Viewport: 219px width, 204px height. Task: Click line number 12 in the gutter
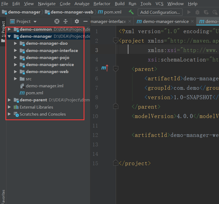click(95, 135)
